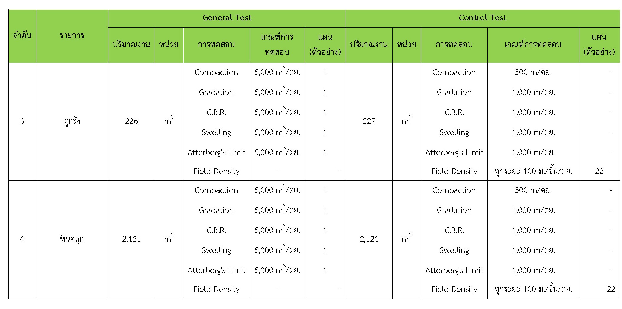
Task: Click row number 3 in ลำดับ column
Action: pyautogui.click(x=22, y=121)
